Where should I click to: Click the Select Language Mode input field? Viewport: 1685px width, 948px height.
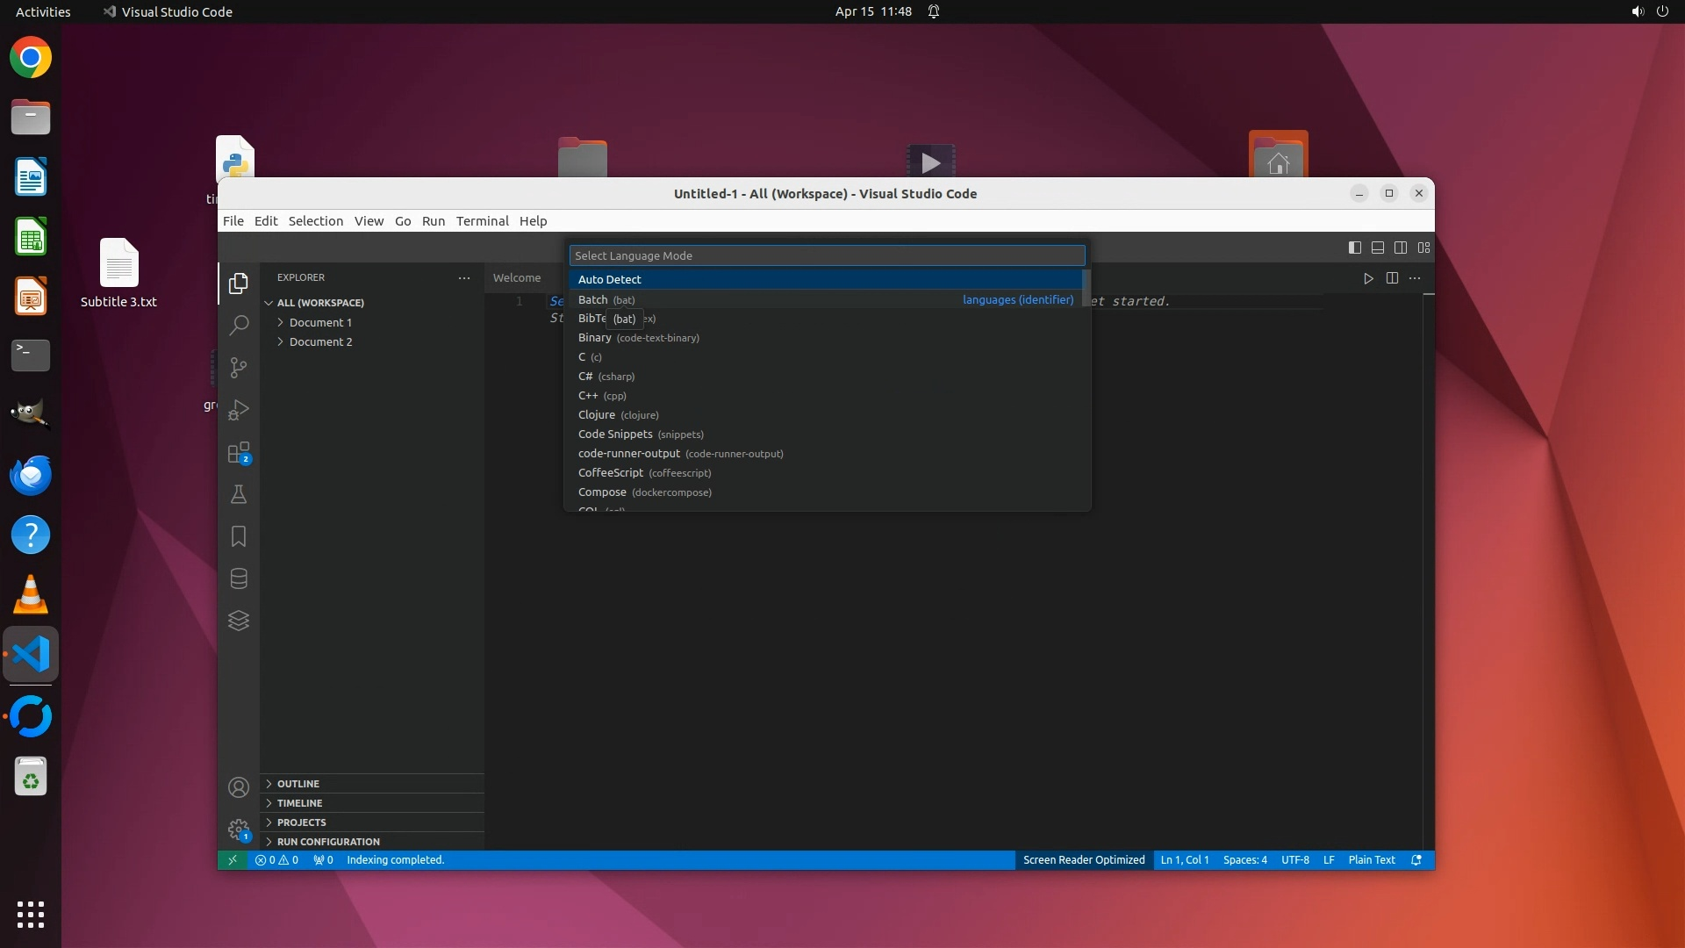tap(827, 255)
